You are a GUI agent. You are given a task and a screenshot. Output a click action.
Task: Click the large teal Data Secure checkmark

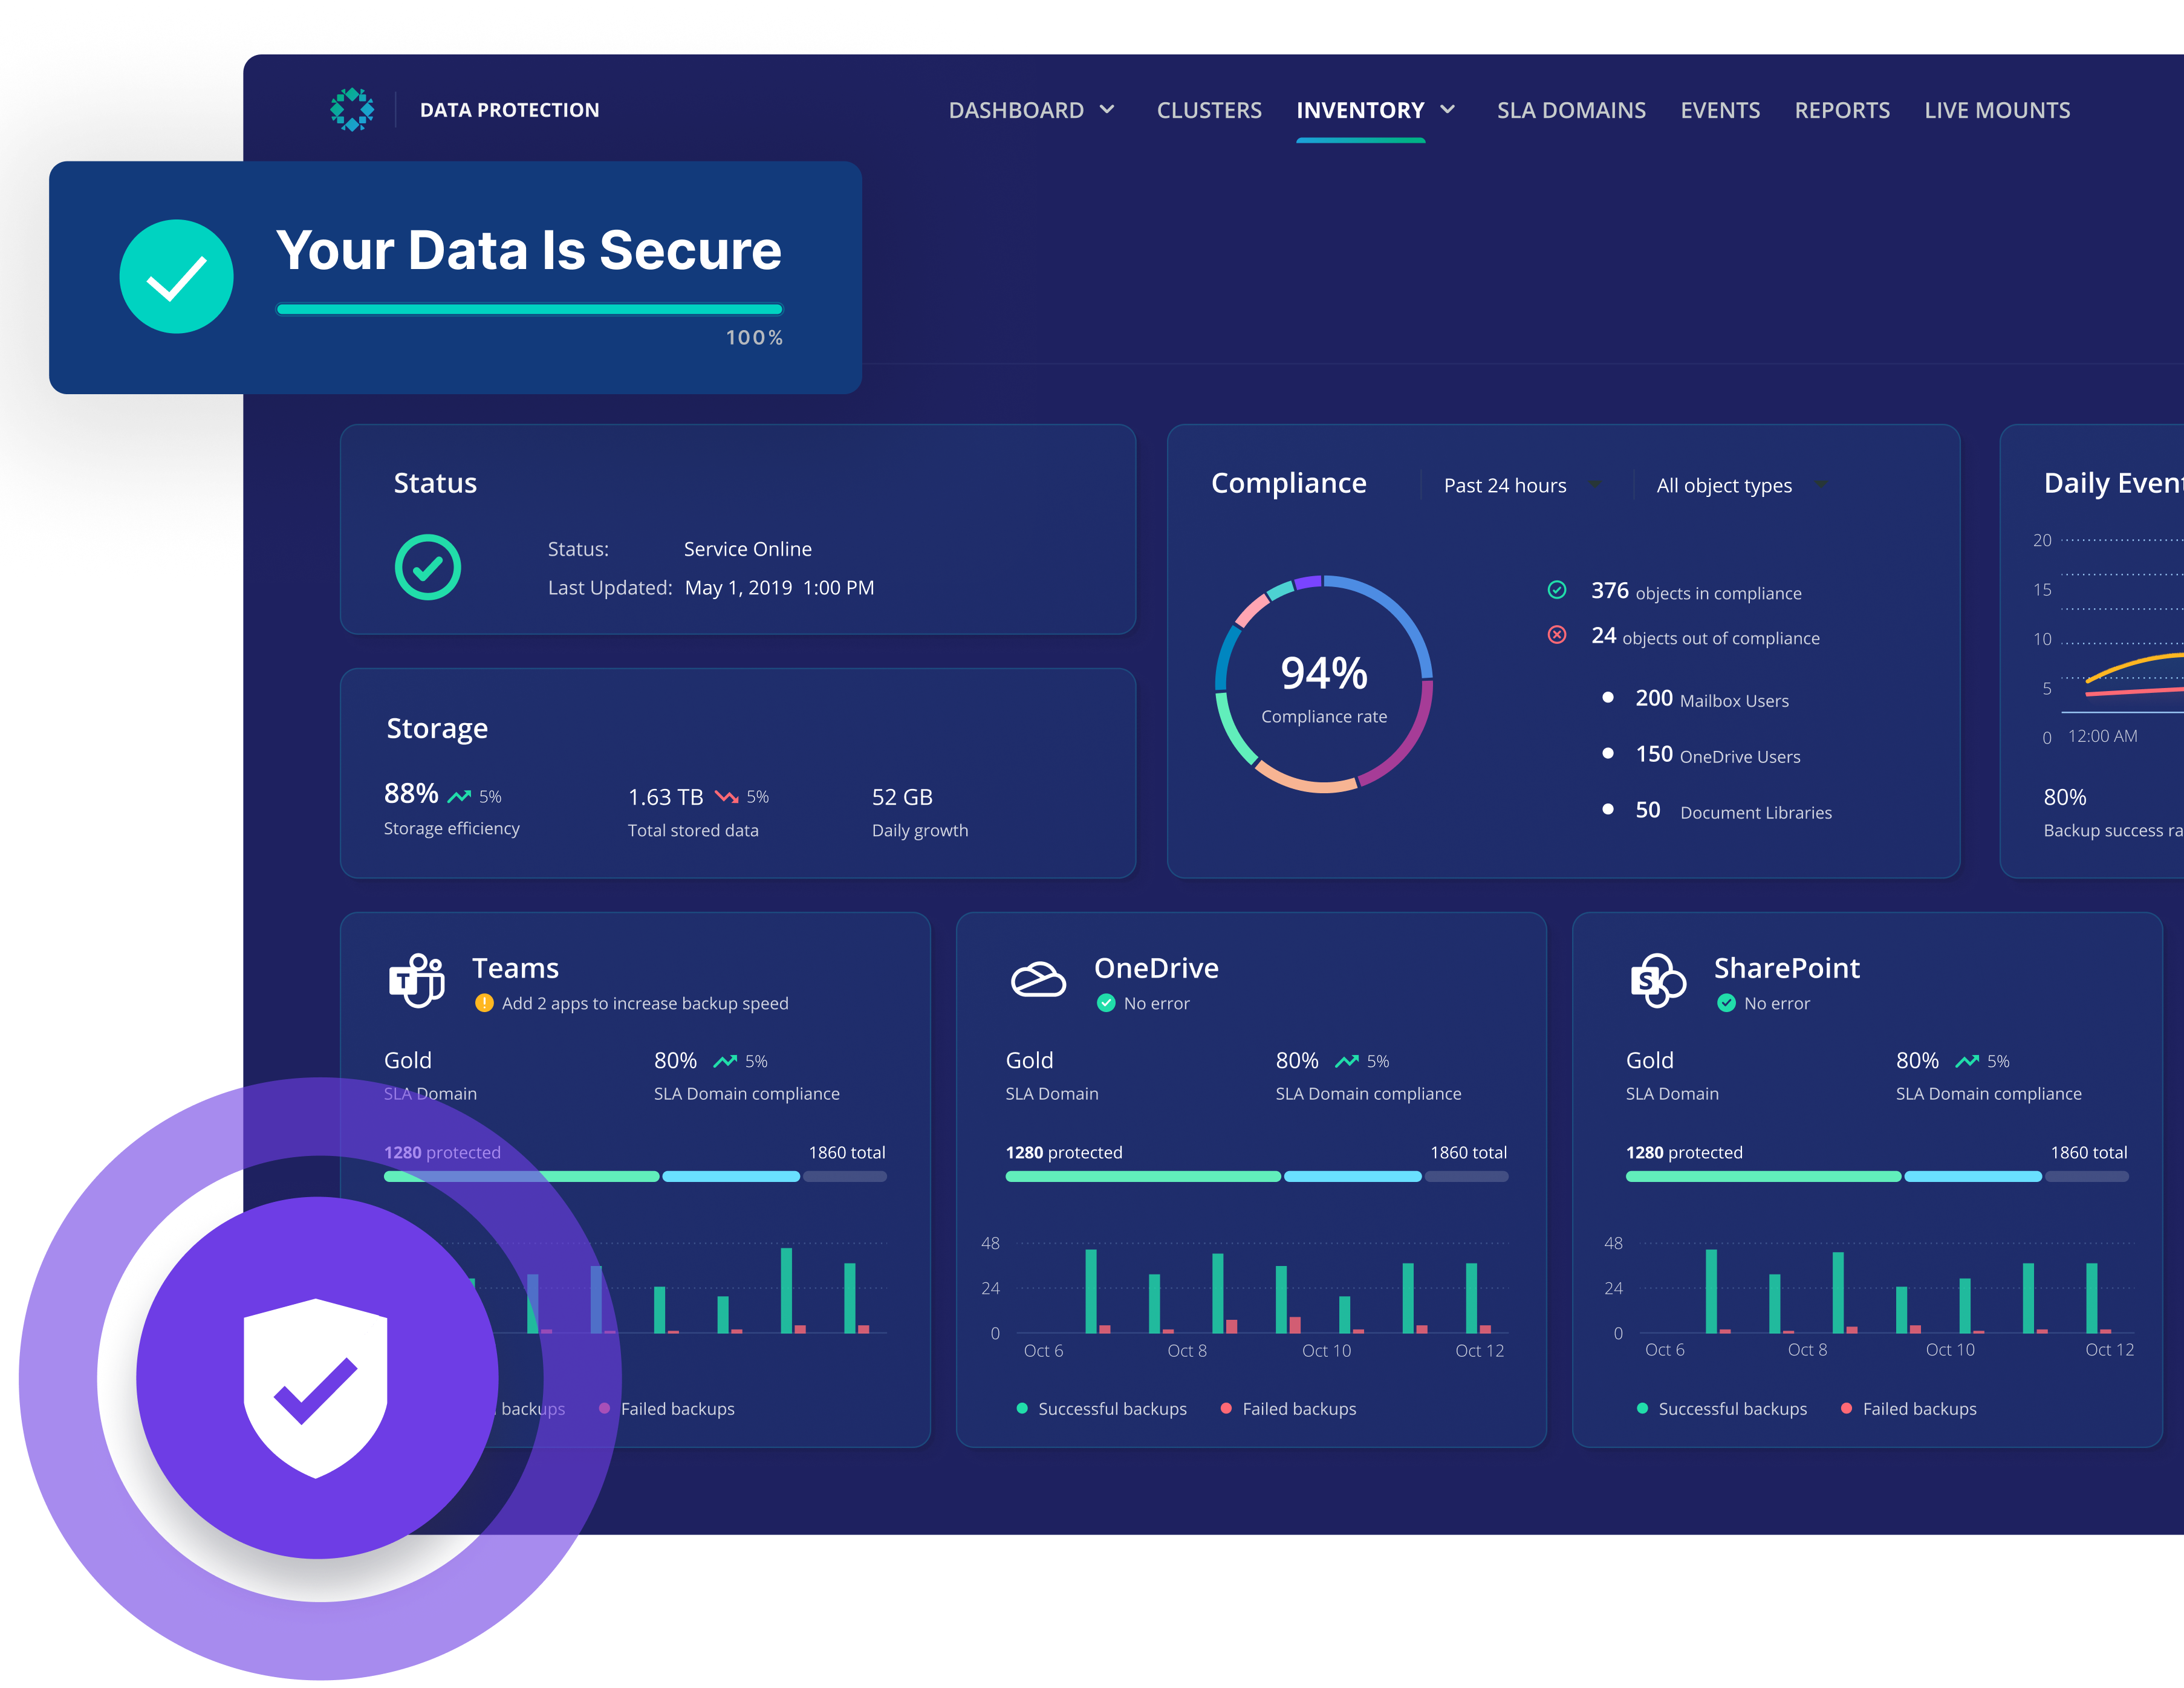(177, 277)
